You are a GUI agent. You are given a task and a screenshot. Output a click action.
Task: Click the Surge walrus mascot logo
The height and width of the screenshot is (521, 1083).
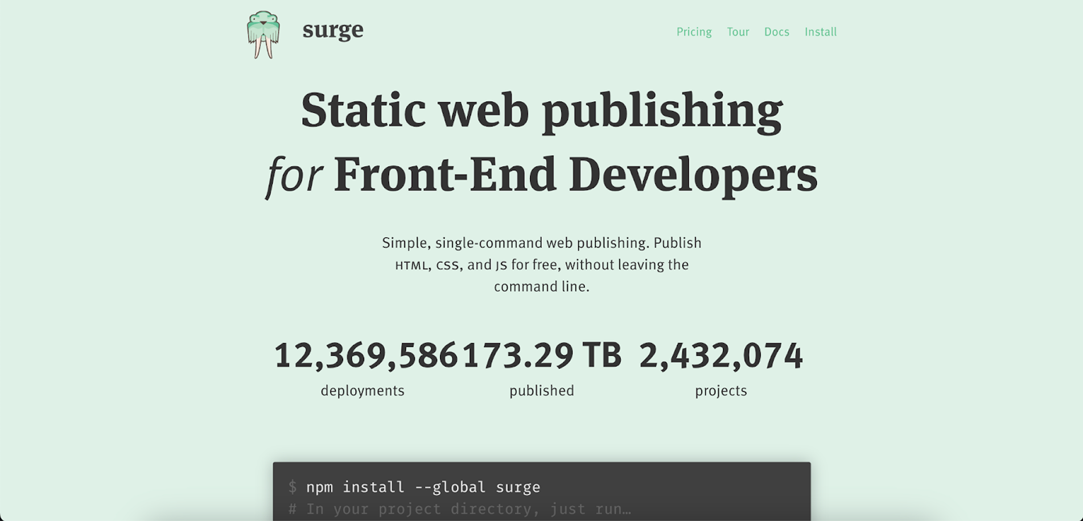[x=263, y=35]
